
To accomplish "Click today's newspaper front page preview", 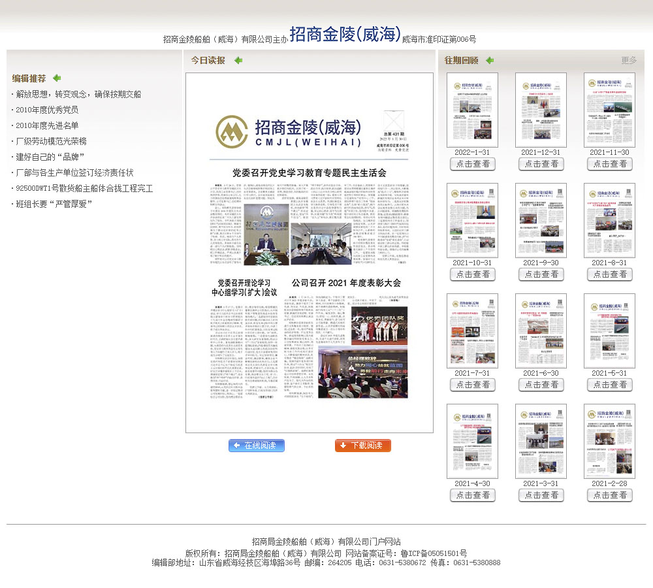I will point(310,253).
